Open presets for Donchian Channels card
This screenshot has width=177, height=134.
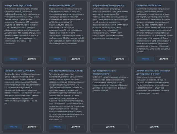[13, 127]
